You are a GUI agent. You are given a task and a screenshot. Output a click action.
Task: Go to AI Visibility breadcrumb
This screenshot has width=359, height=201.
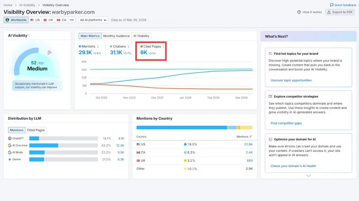click(27, 5)
